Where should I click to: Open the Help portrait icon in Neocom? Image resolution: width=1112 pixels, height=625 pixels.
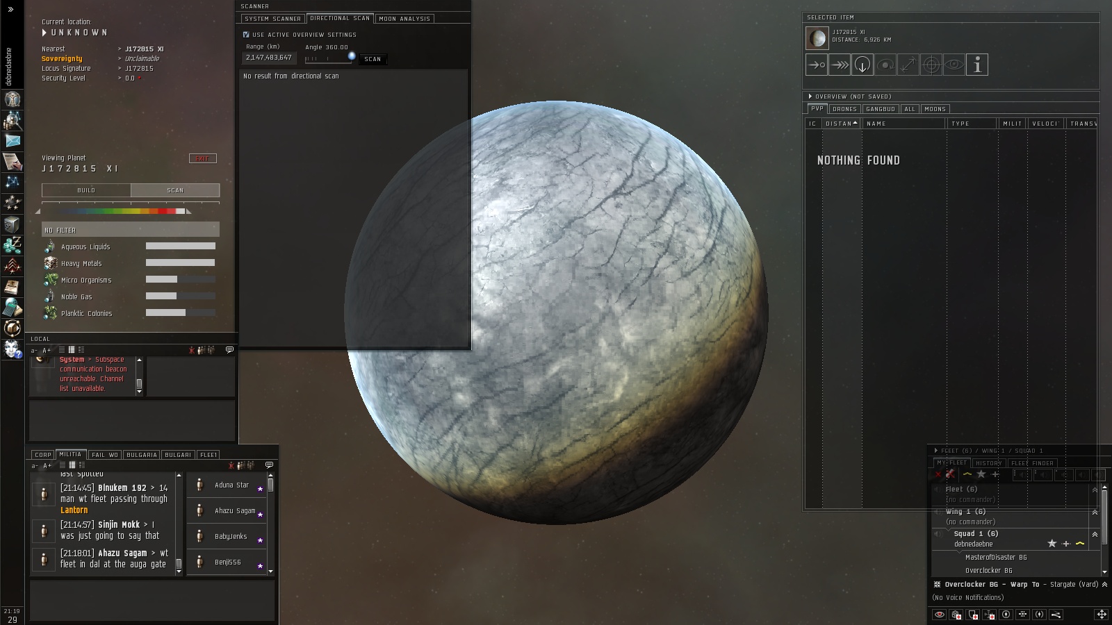(13, 349)
